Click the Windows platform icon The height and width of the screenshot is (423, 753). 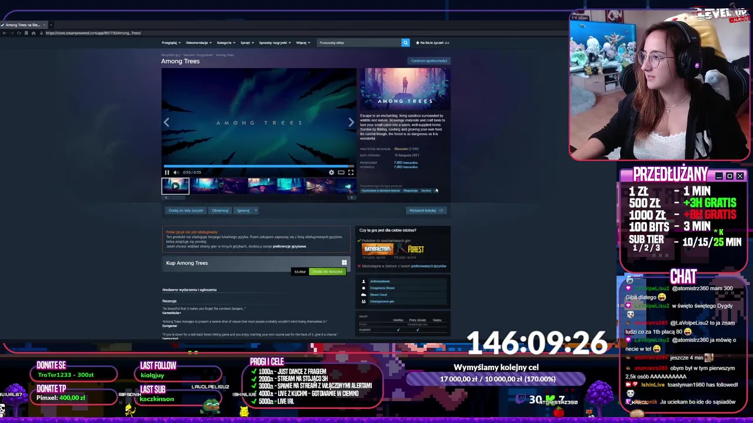click(x=344, y=263)
